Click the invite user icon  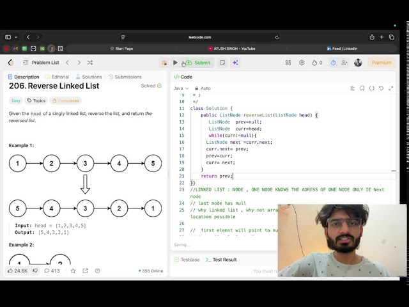(344, 63)
